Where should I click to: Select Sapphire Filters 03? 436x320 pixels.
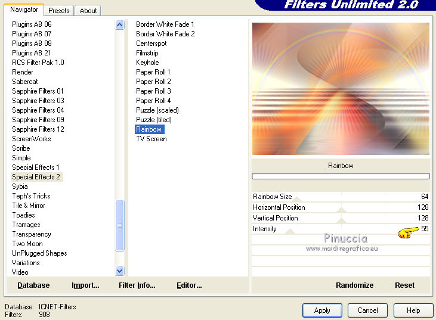(38, 101)
